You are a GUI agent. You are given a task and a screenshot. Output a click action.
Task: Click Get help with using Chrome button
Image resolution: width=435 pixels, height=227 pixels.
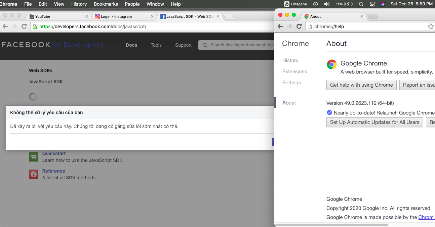pyautogui.click(x=361, y=85)
